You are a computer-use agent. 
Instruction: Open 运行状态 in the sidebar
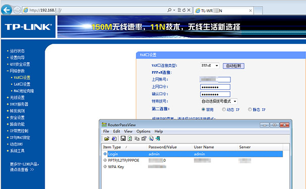17,51
